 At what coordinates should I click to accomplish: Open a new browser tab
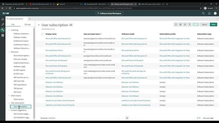pyautogui.click(x=167, y=4)
